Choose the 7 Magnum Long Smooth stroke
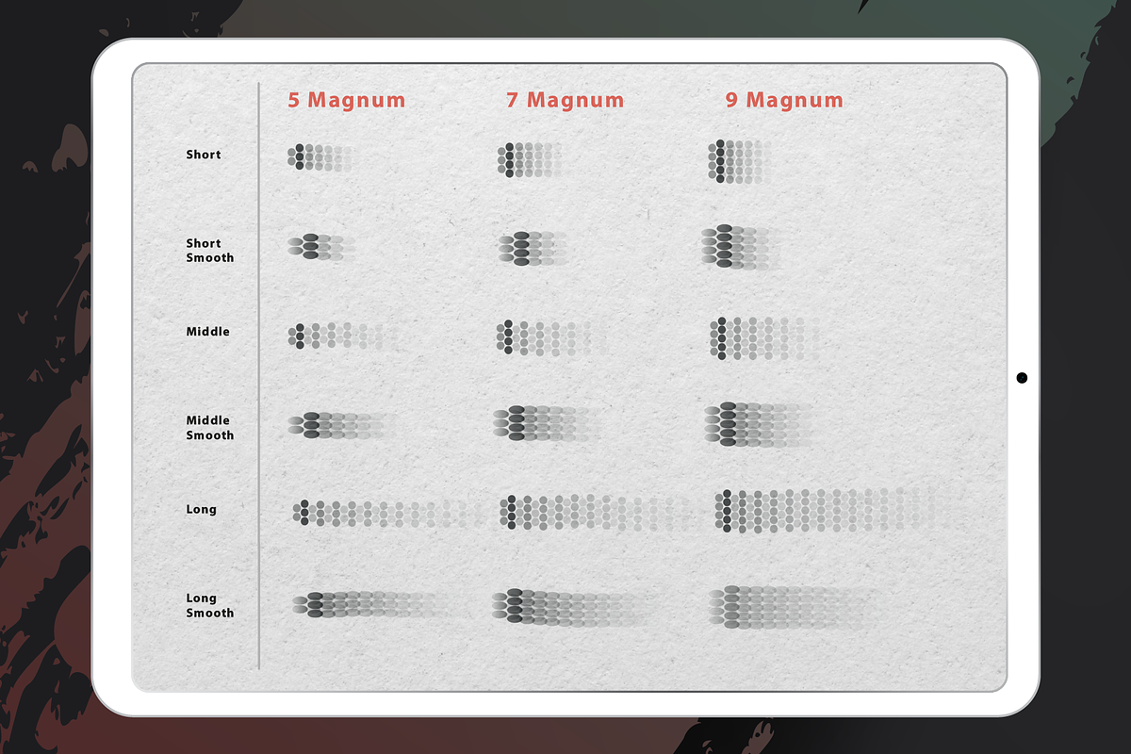The height and width of the screenshot is (754, 1131). (x=575, y=607)
